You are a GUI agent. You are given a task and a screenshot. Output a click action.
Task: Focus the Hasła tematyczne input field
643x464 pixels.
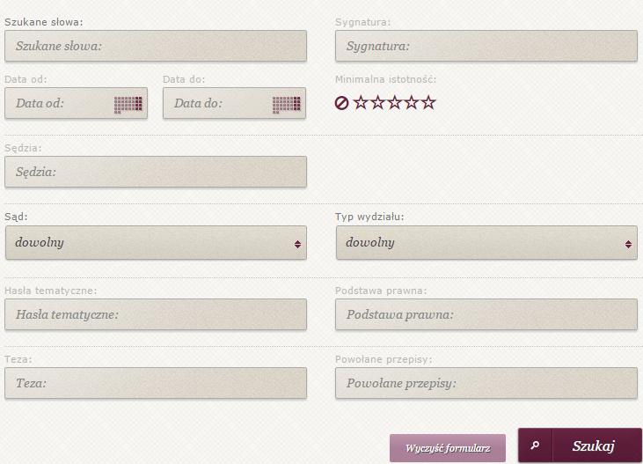coord(156,314)
